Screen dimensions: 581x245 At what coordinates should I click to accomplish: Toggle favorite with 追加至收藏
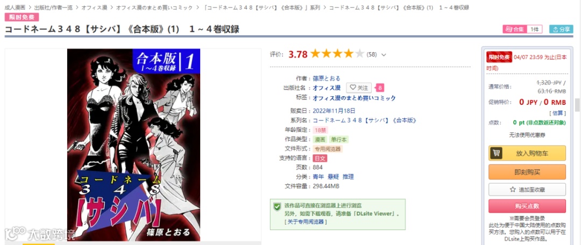click(x=527, y=190)
